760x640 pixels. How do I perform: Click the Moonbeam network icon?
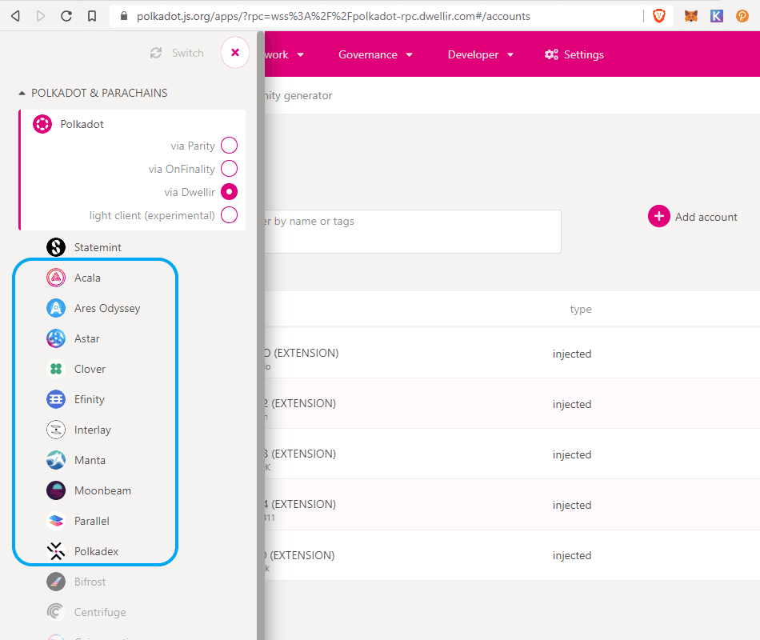coord(56,490)
